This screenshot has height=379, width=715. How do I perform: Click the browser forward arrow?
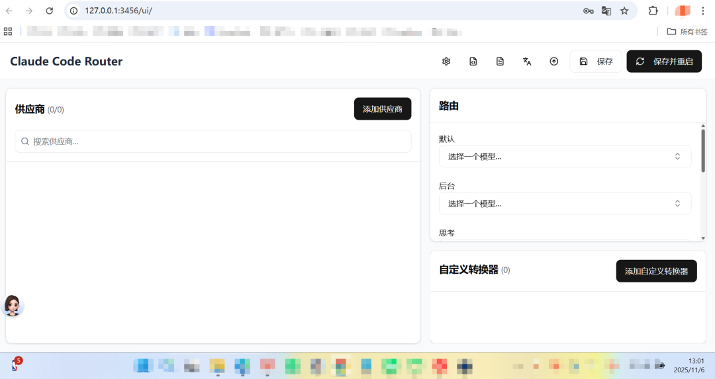(x=29, y=11)
